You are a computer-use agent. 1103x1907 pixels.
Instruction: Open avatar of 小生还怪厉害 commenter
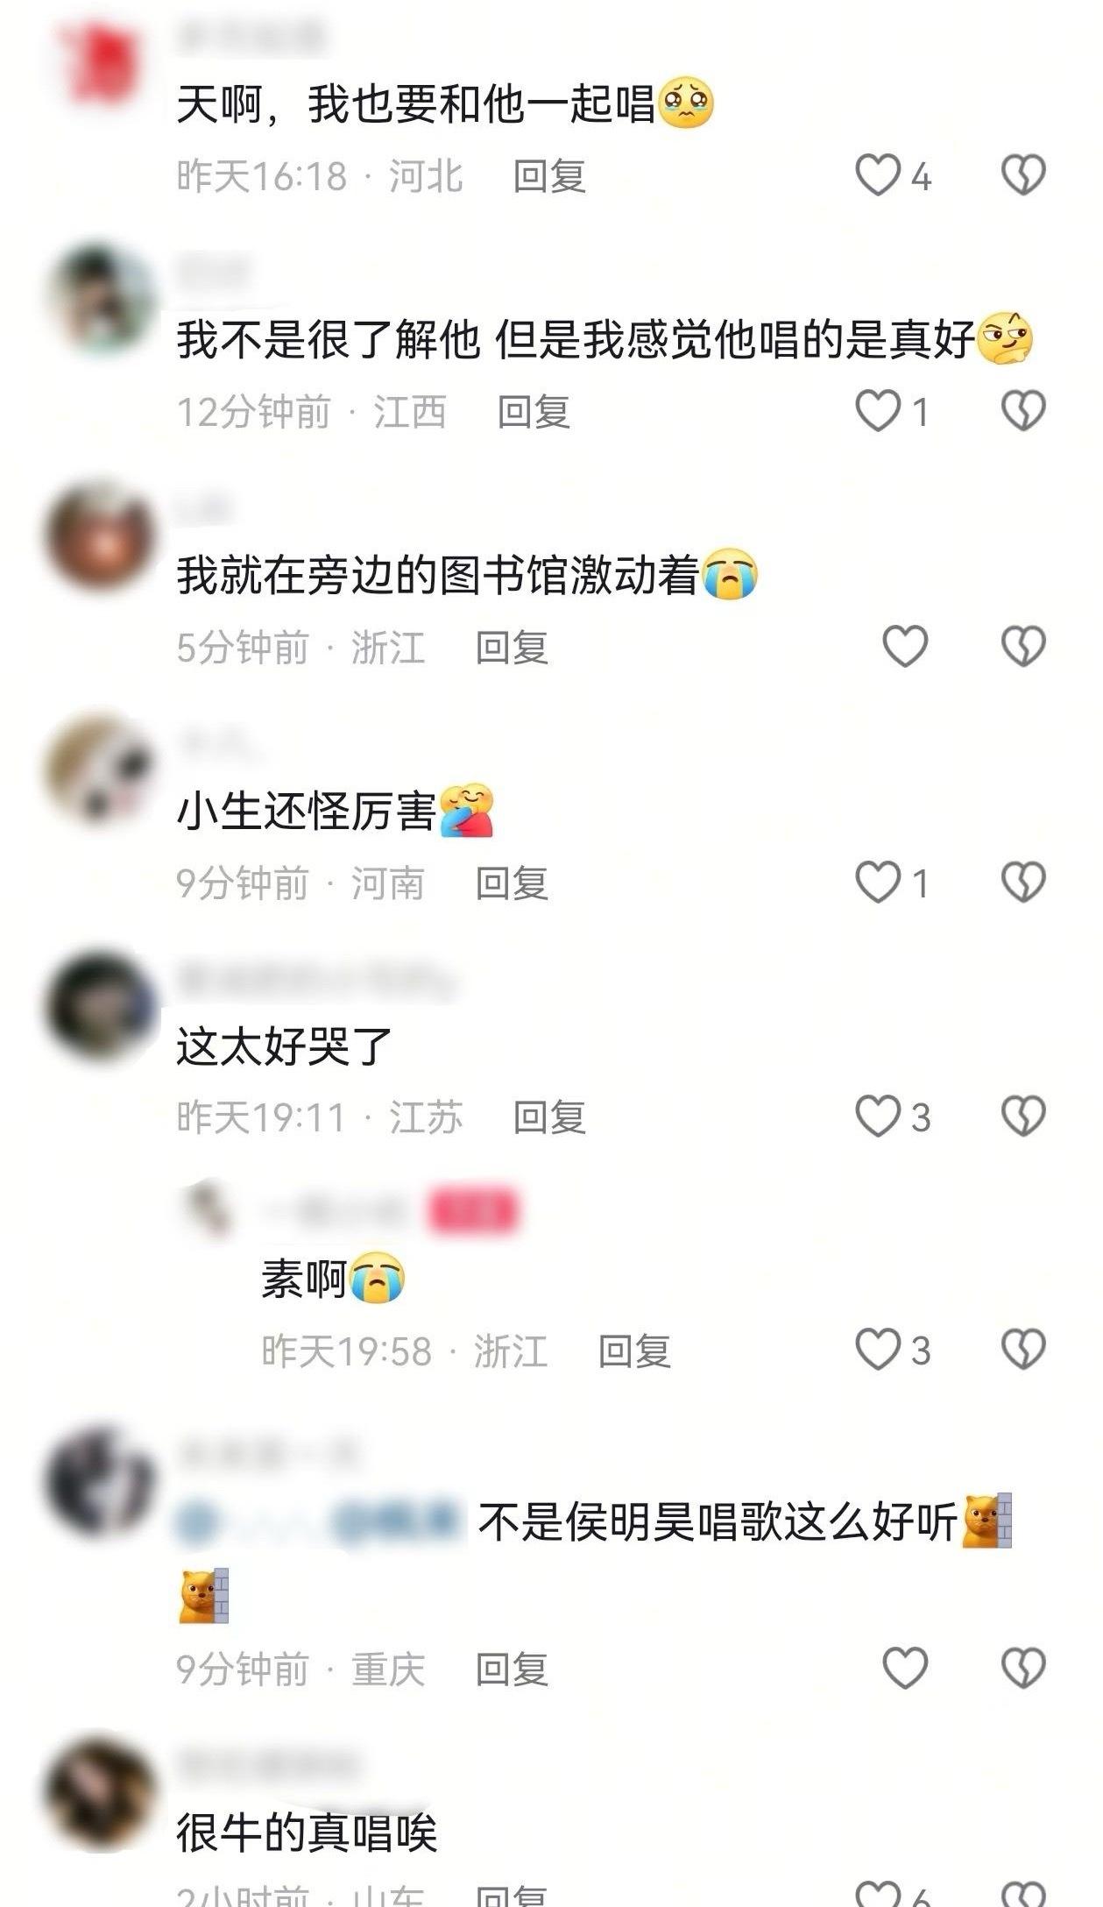point(100,770)
